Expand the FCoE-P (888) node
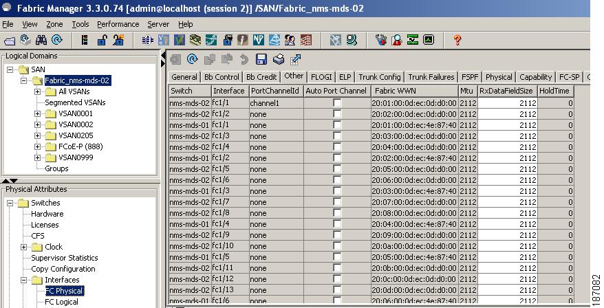The height and width of the screenshot is (308, 604). [x=37, y=146]
